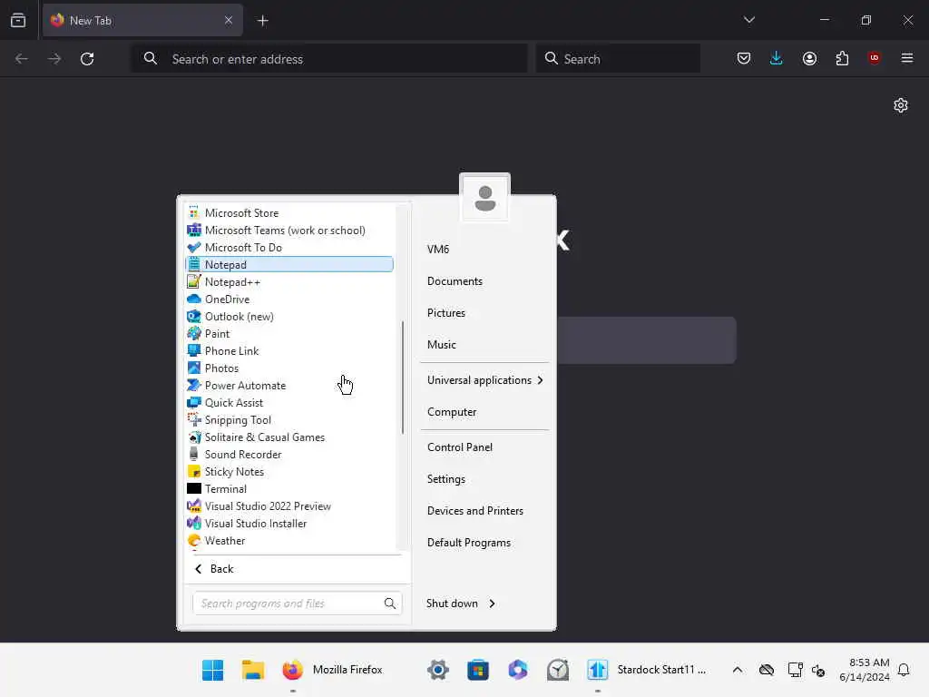This screenshot has height=697, width=929.
Task: Click the magnifier in the Start search box
Action: (389, 604)
